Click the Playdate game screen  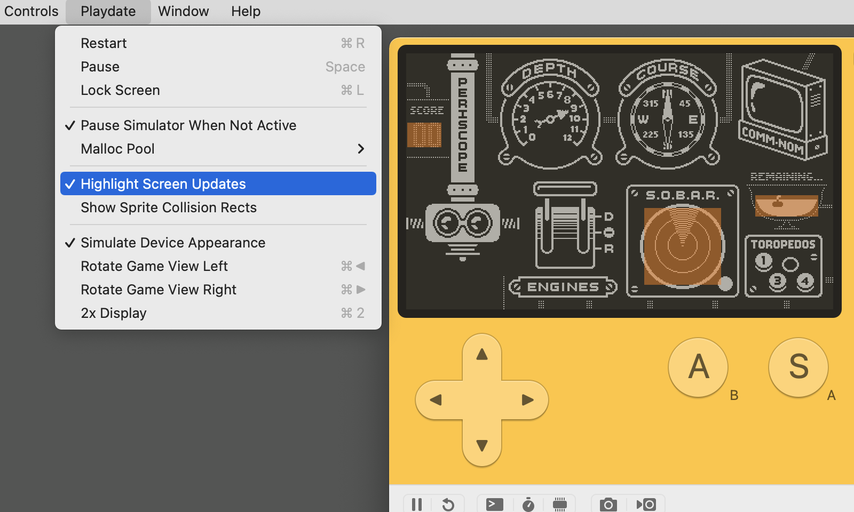coord(619,181)
